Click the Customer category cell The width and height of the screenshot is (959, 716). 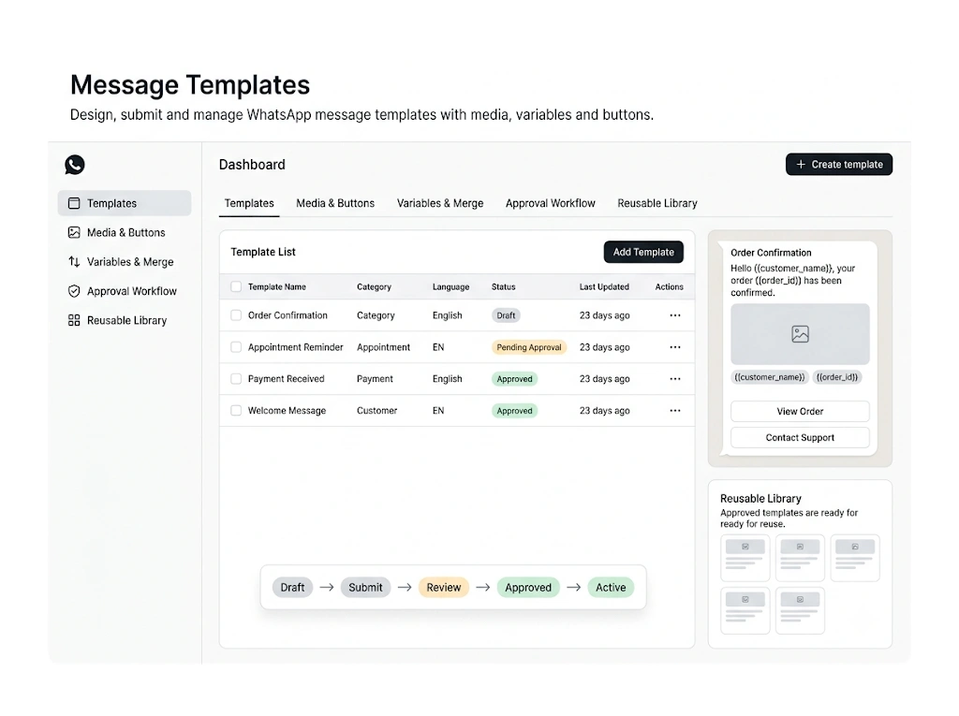coord(376,411)
